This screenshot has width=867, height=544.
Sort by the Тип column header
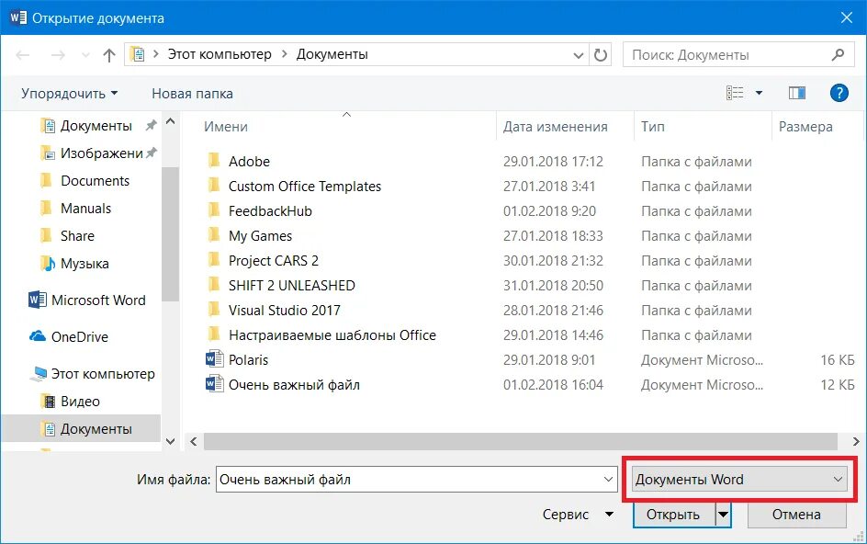tap(652, 127)
